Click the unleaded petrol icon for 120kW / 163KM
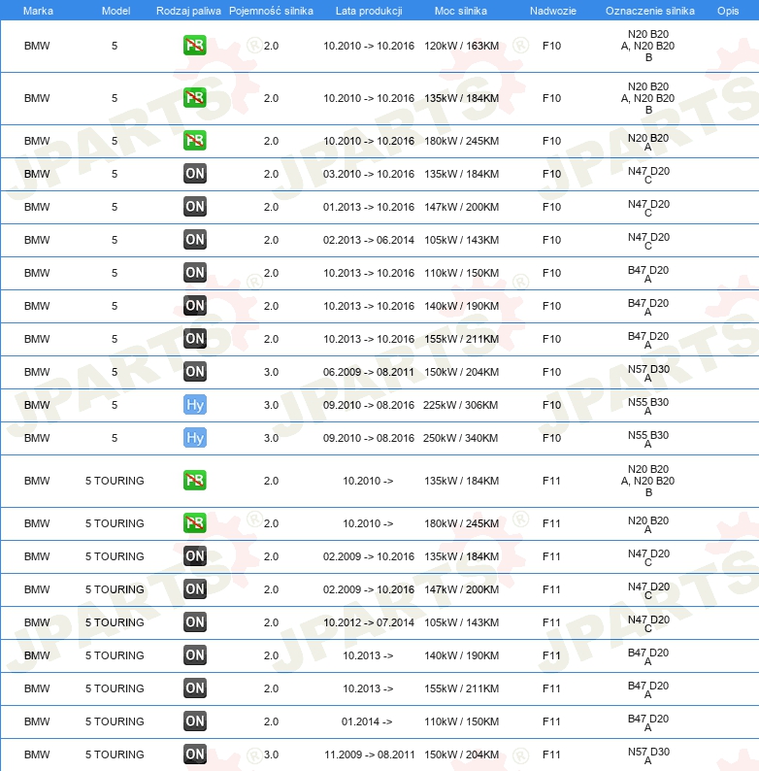Image resolution: width=759 pixels, height=771 pixels. pos(195,46)
